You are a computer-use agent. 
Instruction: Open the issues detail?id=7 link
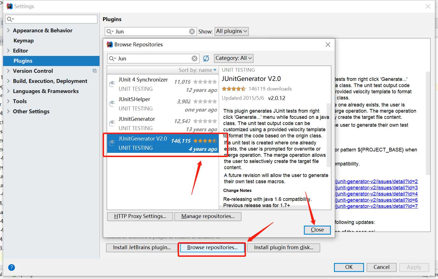tap(376, 206)
